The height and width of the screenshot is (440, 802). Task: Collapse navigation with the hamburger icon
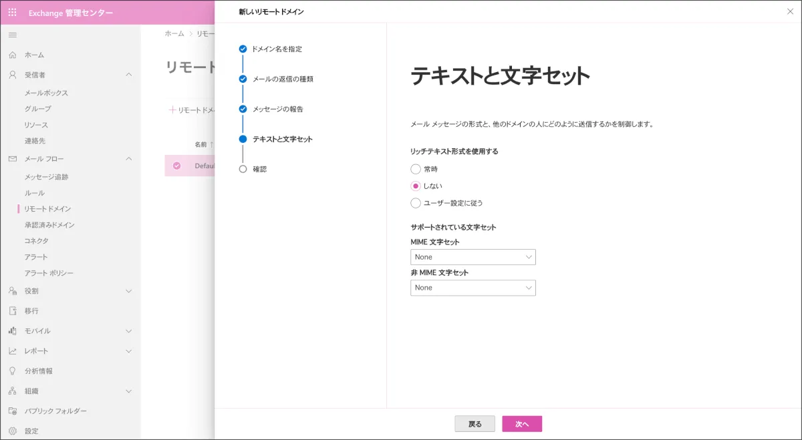pos(12,35)
